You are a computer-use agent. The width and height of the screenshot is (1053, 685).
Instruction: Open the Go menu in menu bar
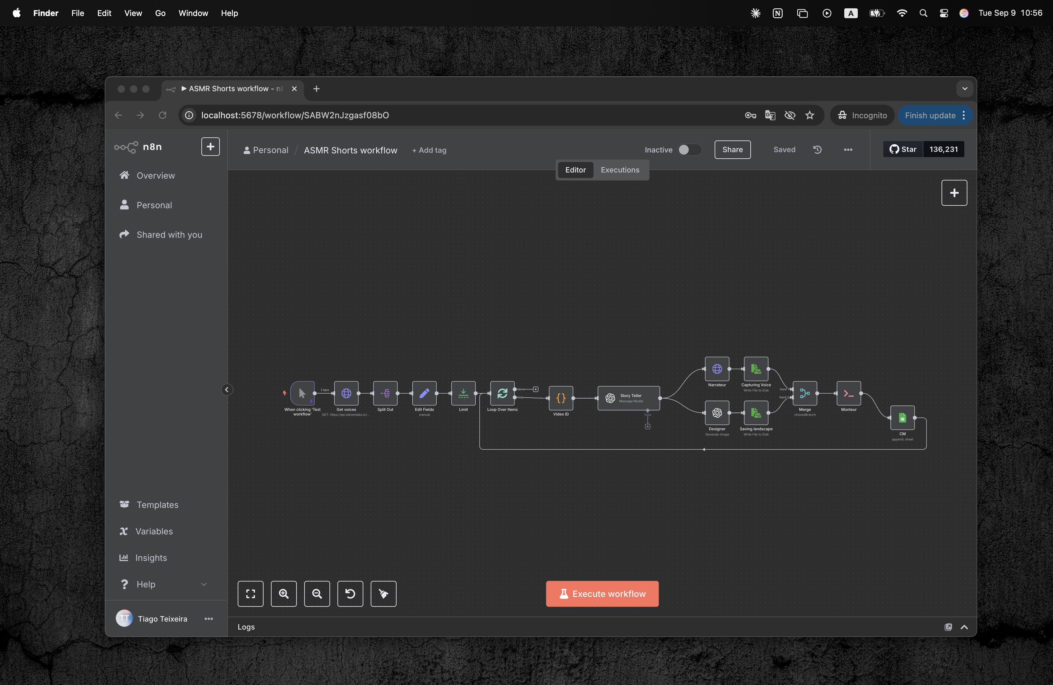(x=160, y=13)
